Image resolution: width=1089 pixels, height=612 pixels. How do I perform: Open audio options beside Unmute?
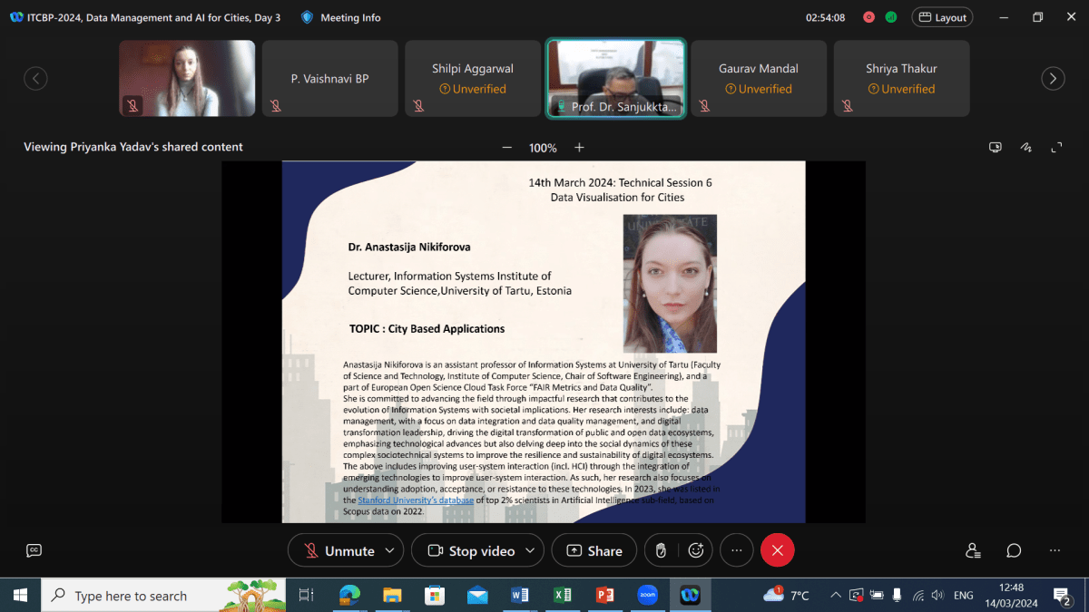pyautogui.click(x=390, y=549)
